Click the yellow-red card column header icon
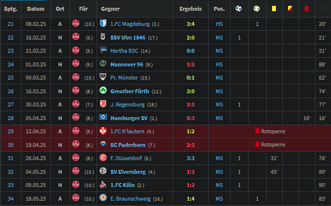 click(290, 9)
